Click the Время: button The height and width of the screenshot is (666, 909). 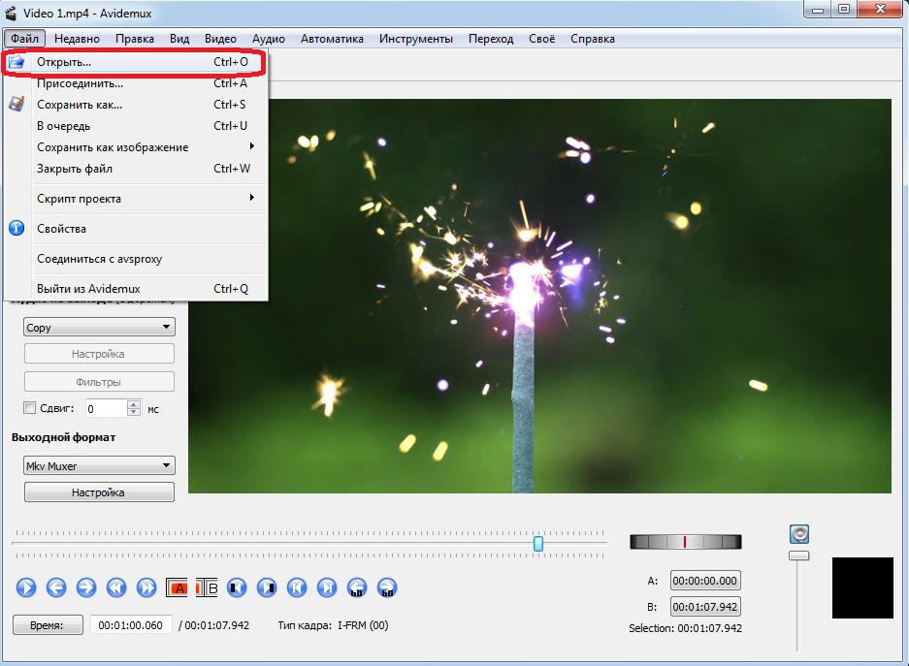pyautogui.click(x=47, y=625)
